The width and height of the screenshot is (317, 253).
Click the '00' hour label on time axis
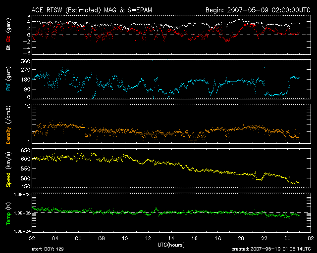click(287, 238)
